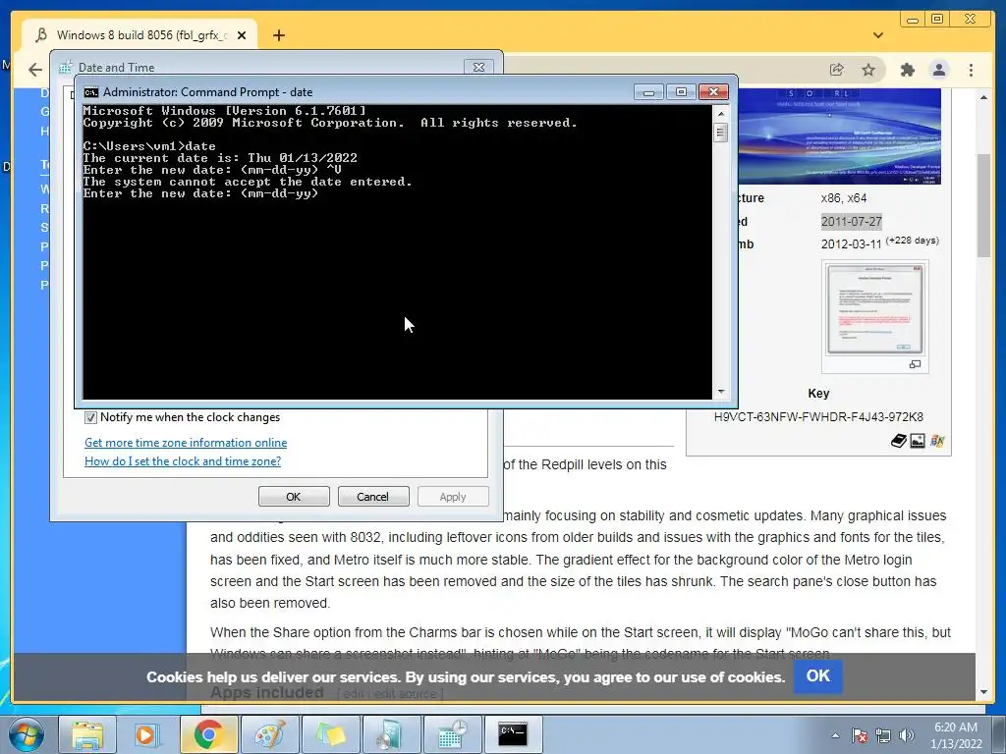
Task: Toggle Notify me when the clock changes
Action: tap(90, 417)
